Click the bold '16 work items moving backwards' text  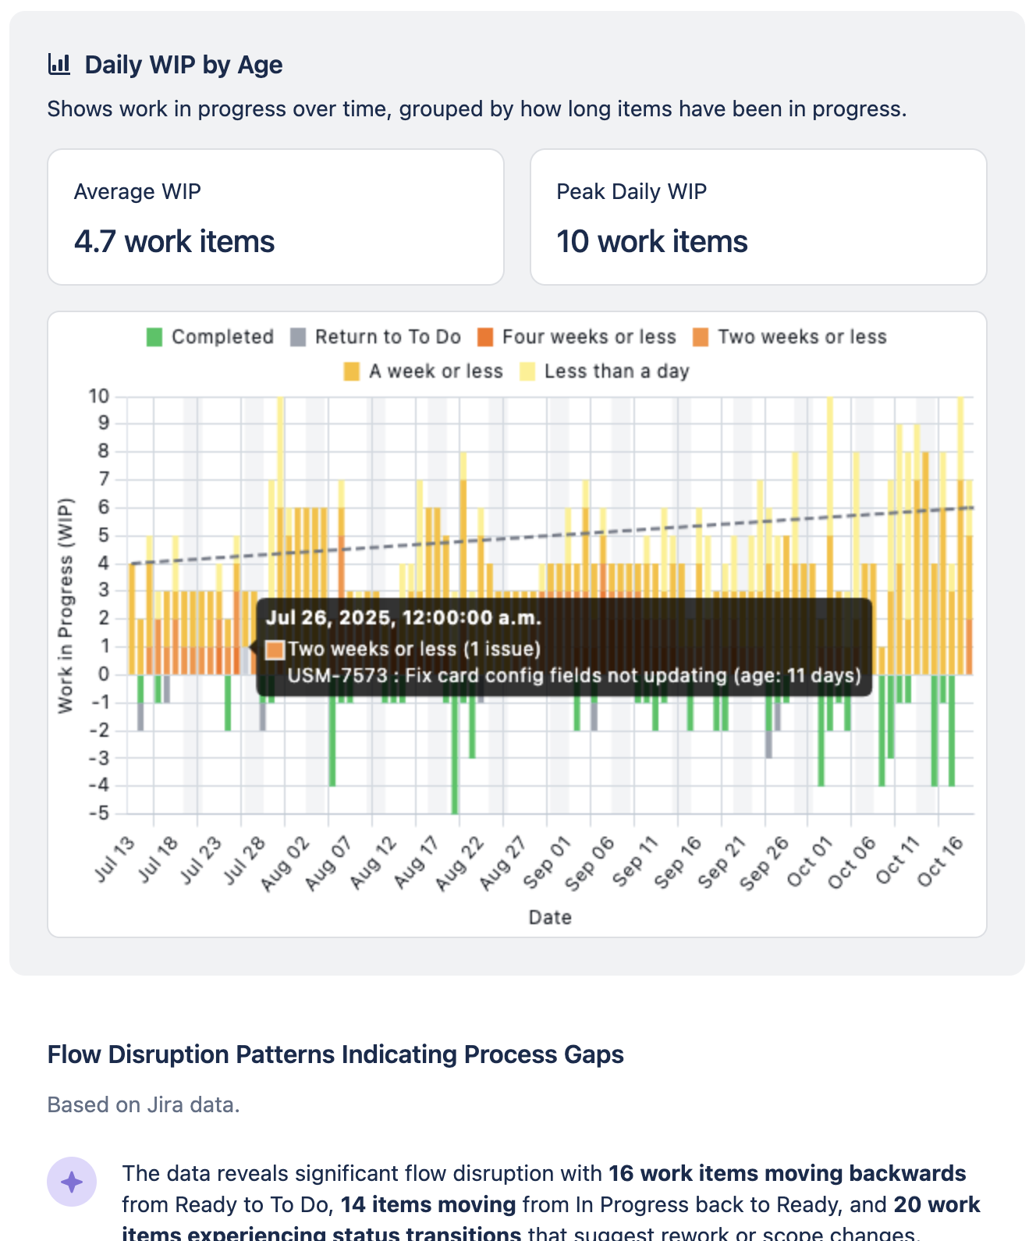(787, 1173)
